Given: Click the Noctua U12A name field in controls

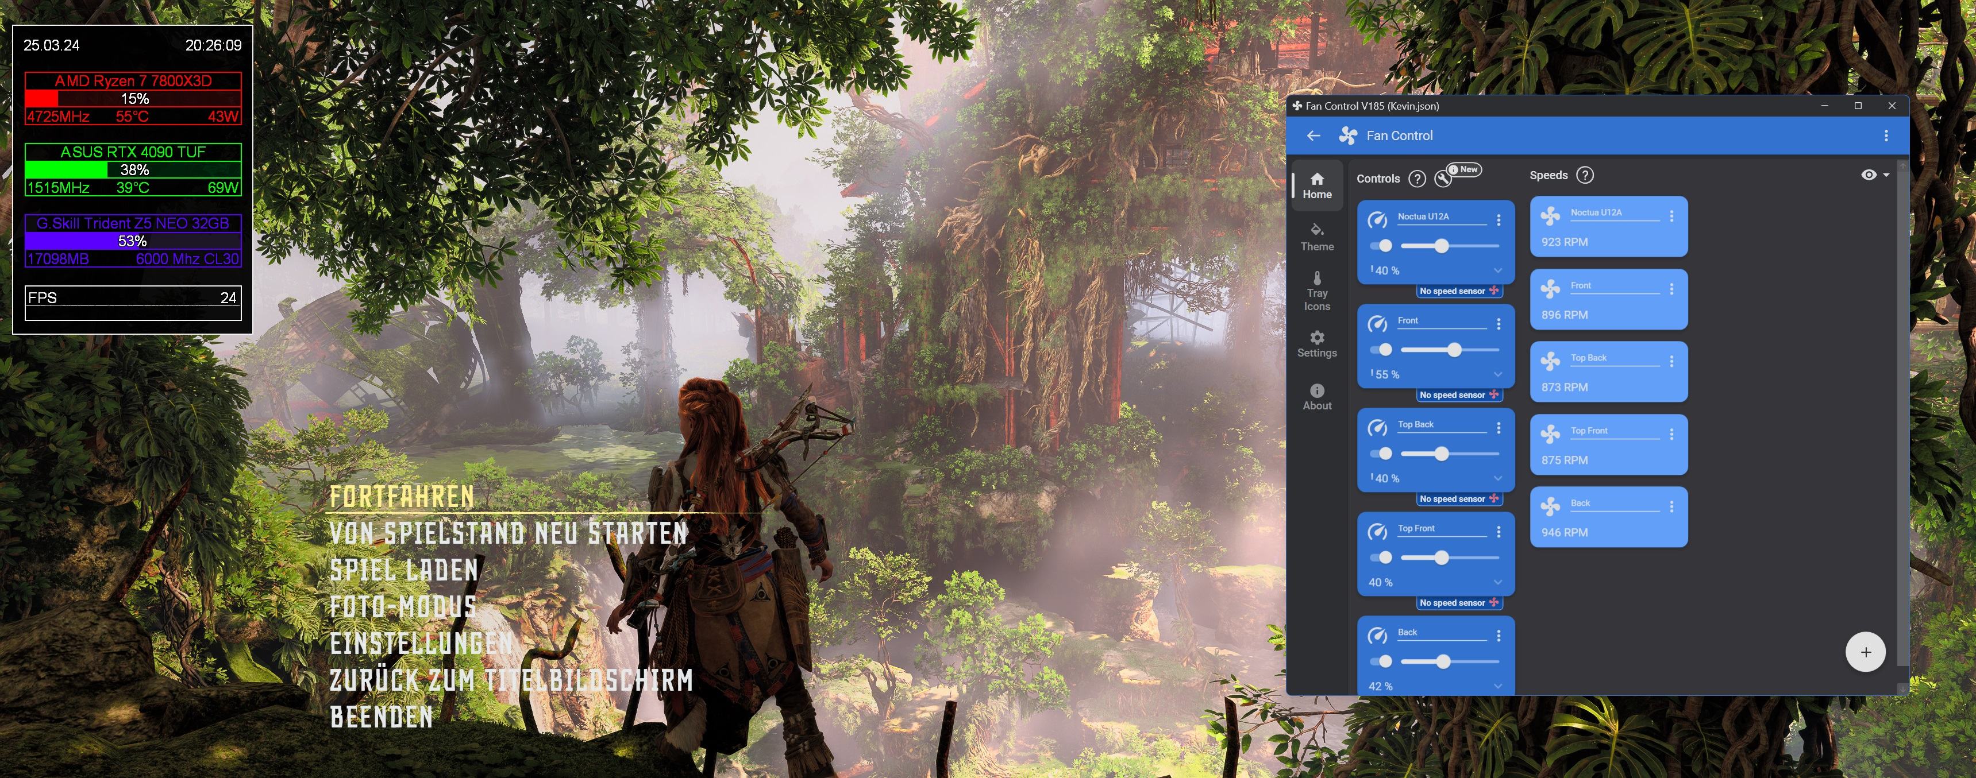Looking at the screenshot, I should tap(1441, 218).
